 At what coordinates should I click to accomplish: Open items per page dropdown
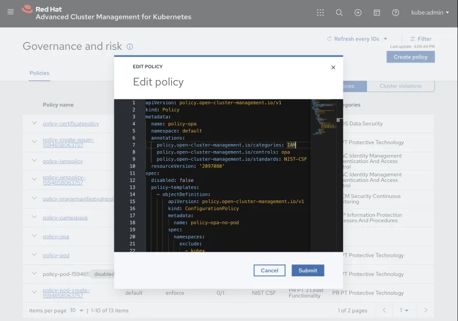(x=77, y=310)
